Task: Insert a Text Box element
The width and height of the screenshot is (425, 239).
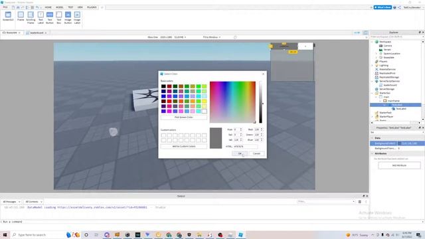Action: (x=59, y=18)
